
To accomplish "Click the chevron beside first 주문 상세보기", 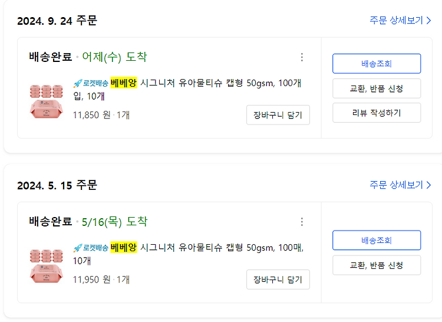I will point(429,20).
